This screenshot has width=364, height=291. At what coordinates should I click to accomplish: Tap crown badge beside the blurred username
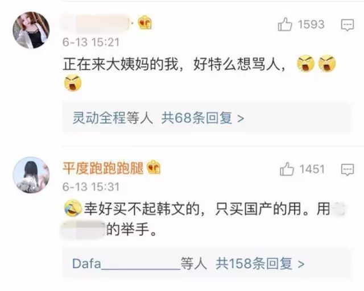coord(145,23)
